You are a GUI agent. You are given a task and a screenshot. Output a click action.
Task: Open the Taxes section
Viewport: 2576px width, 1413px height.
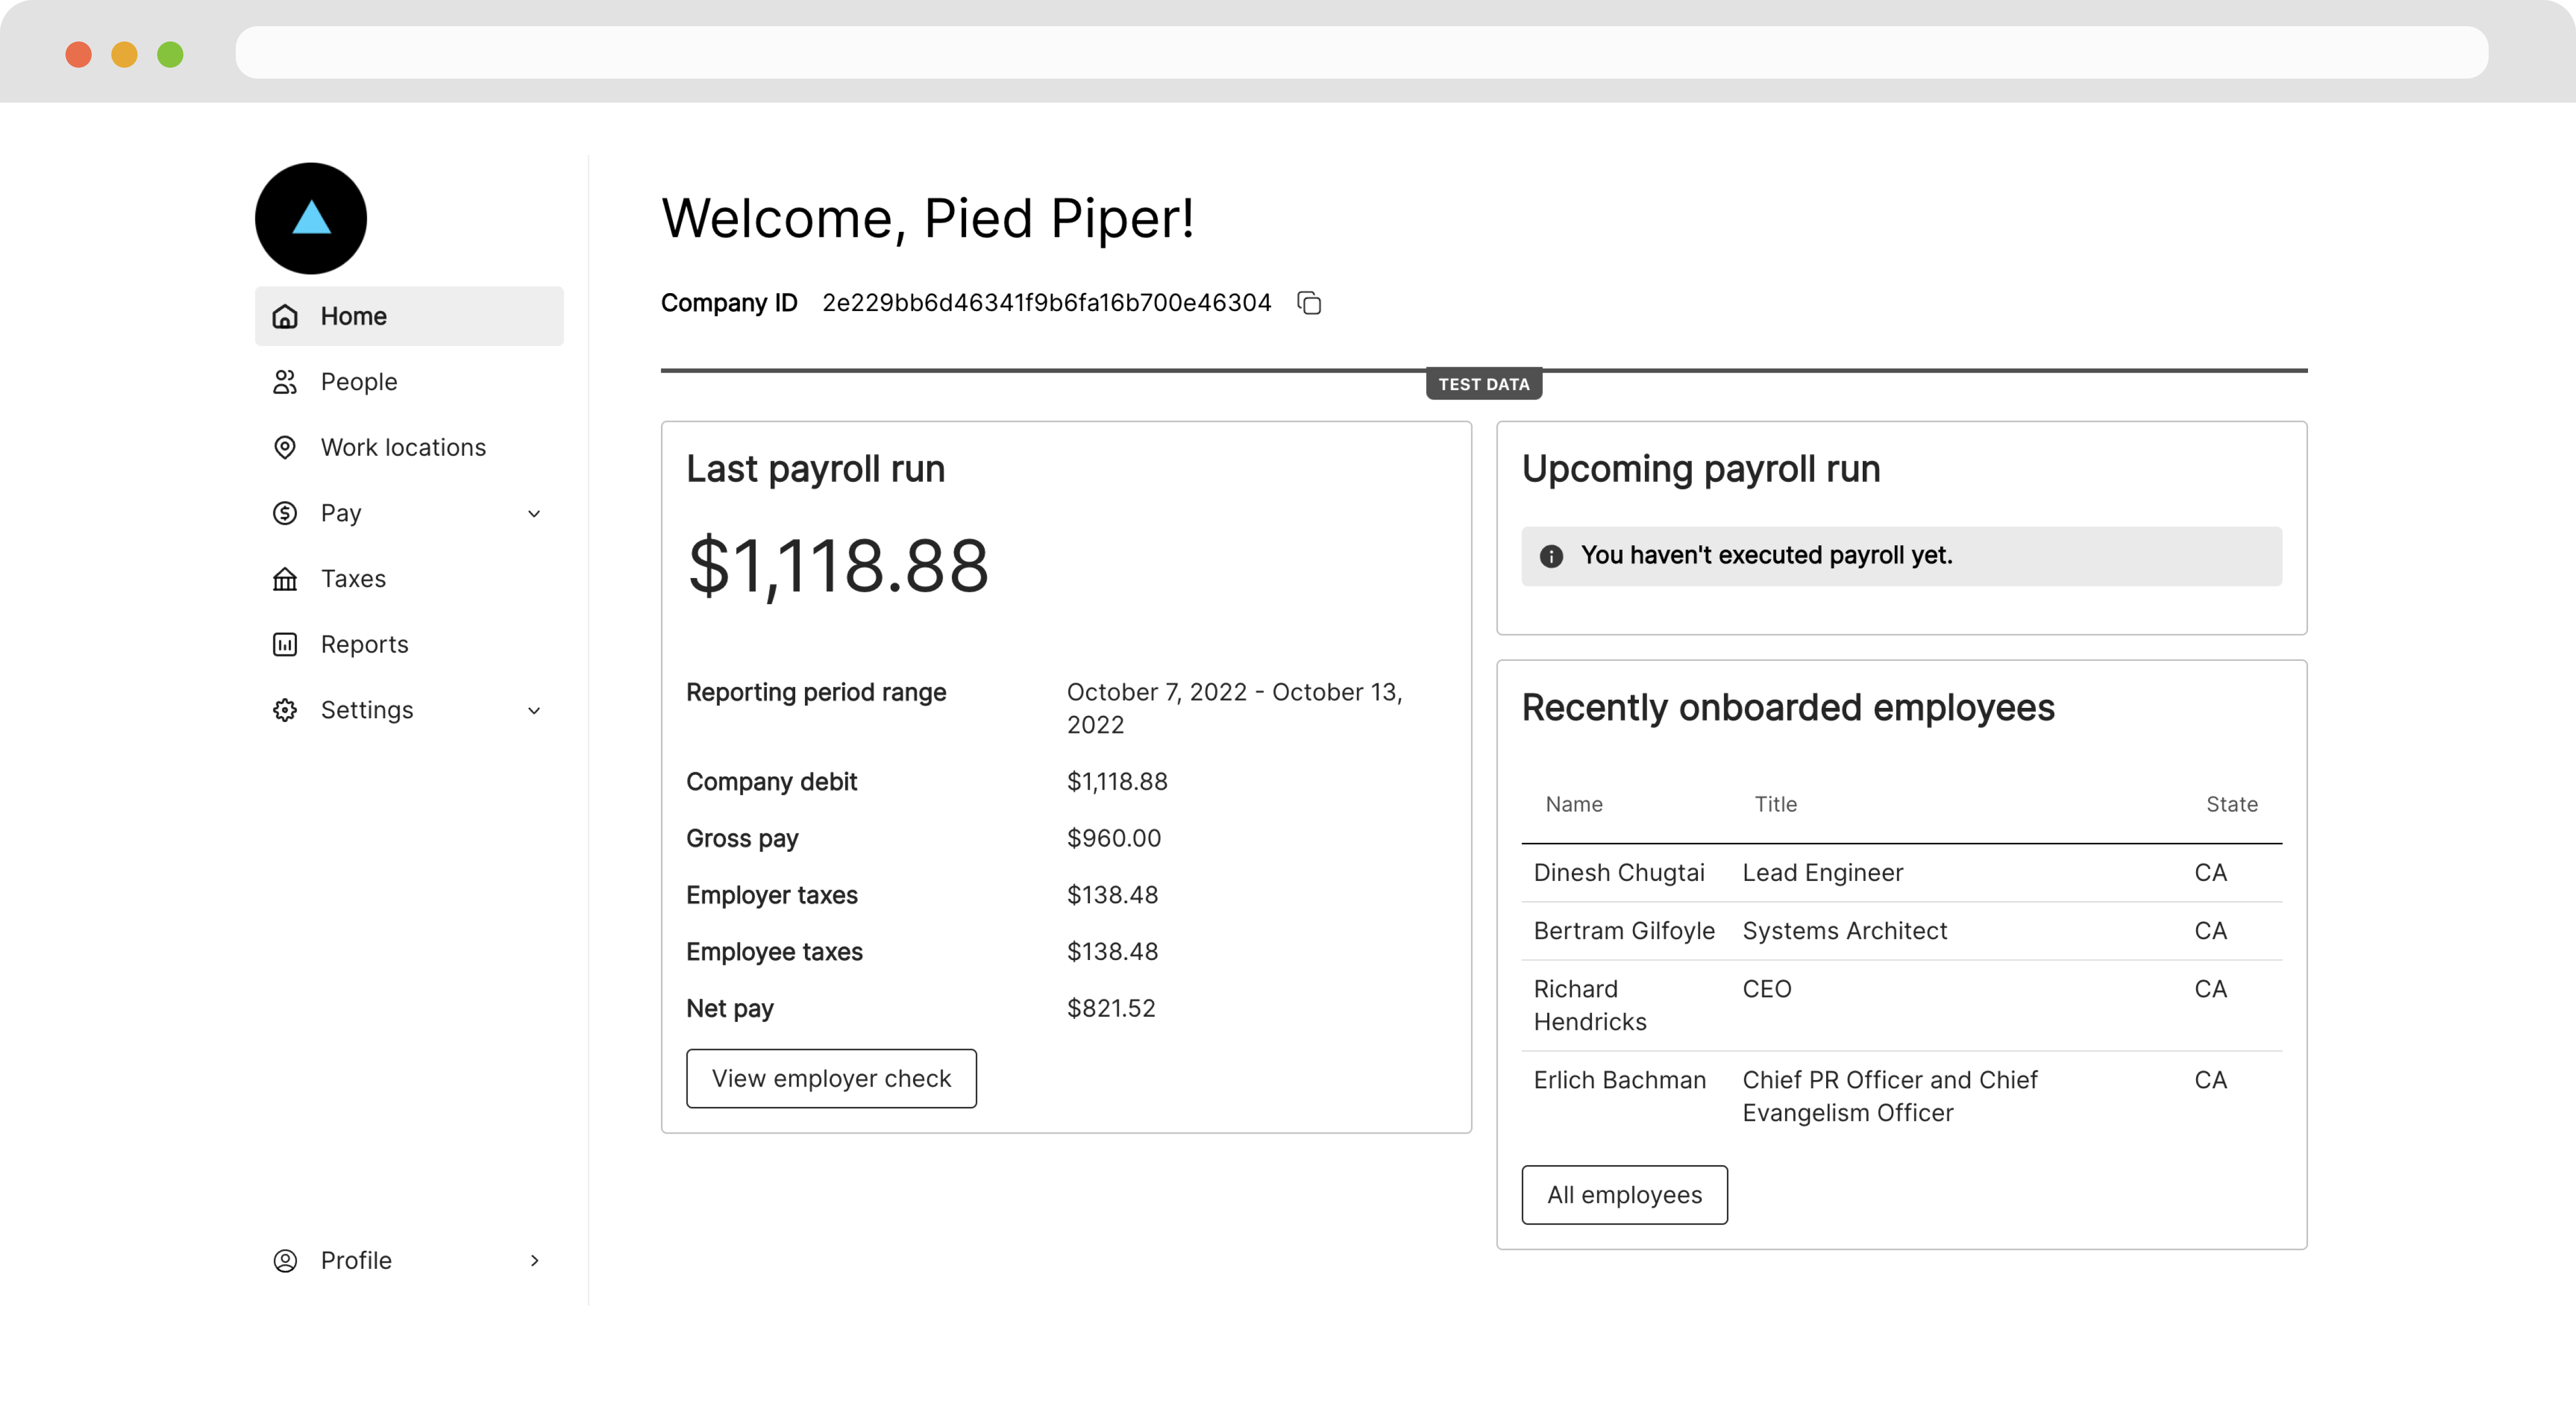pos(409,579)
